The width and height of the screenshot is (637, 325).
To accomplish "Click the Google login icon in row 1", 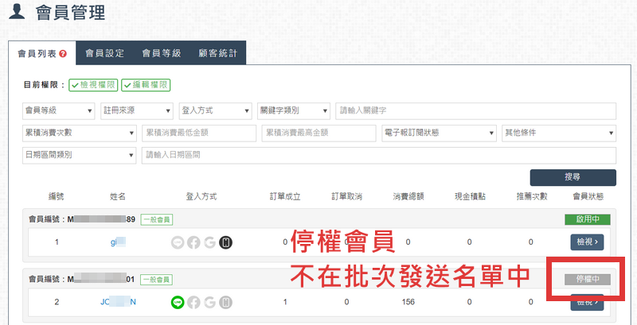I will coord(209,242).
